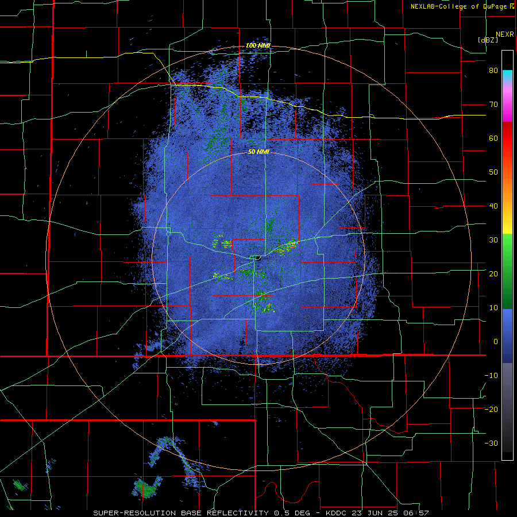Click the -20 value on the dBZ scale

pos(491,410)
